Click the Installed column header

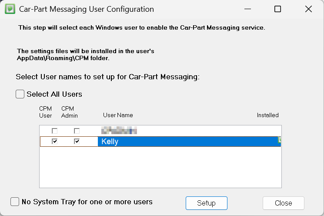267,115
